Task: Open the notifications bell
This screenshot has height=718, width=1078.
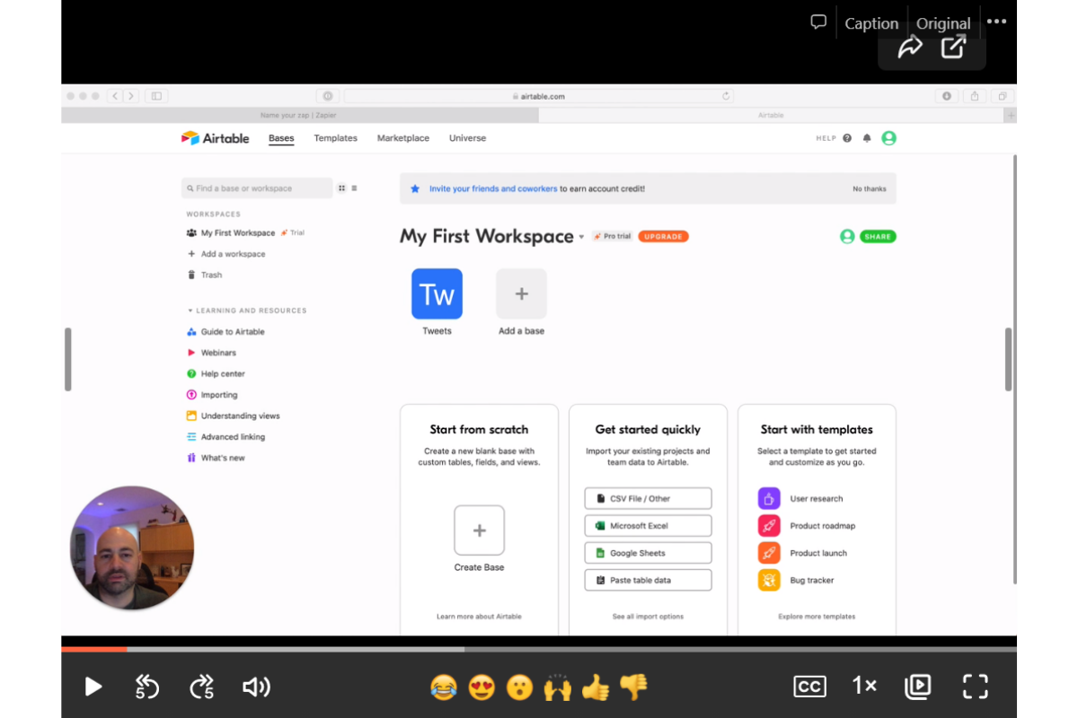Action: 867,138
